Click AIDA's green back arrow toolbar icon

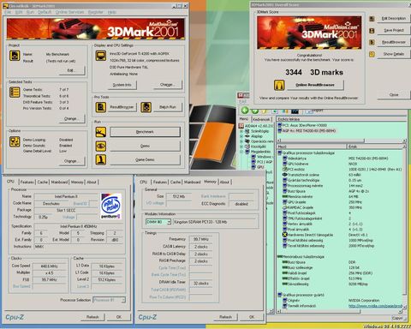[245, 111]
